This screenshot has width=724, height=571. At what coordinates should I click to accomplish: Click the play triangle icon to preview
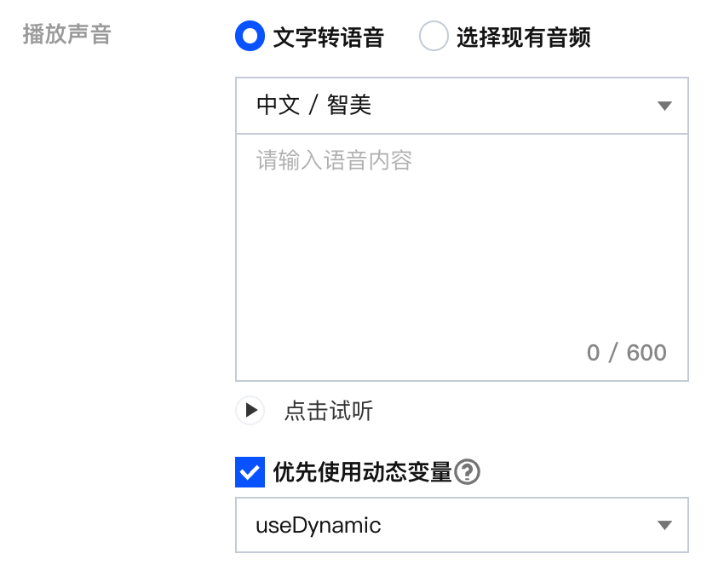[250, 411]
